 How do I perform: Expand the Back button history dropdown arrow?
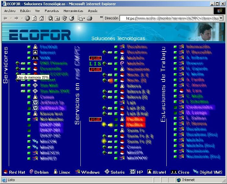10,18
